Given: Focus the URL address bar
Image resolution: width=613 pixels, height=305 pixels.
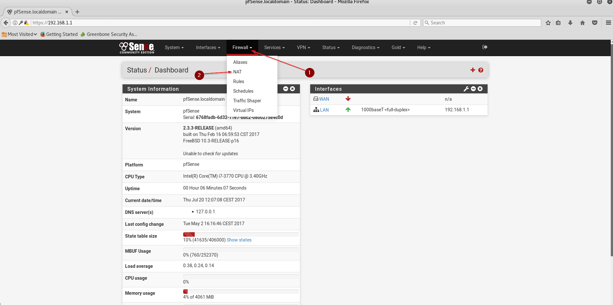Looking at the screenshot, I should tap(221, 23).
